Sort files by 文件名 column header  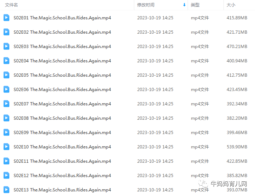point(11,5)
